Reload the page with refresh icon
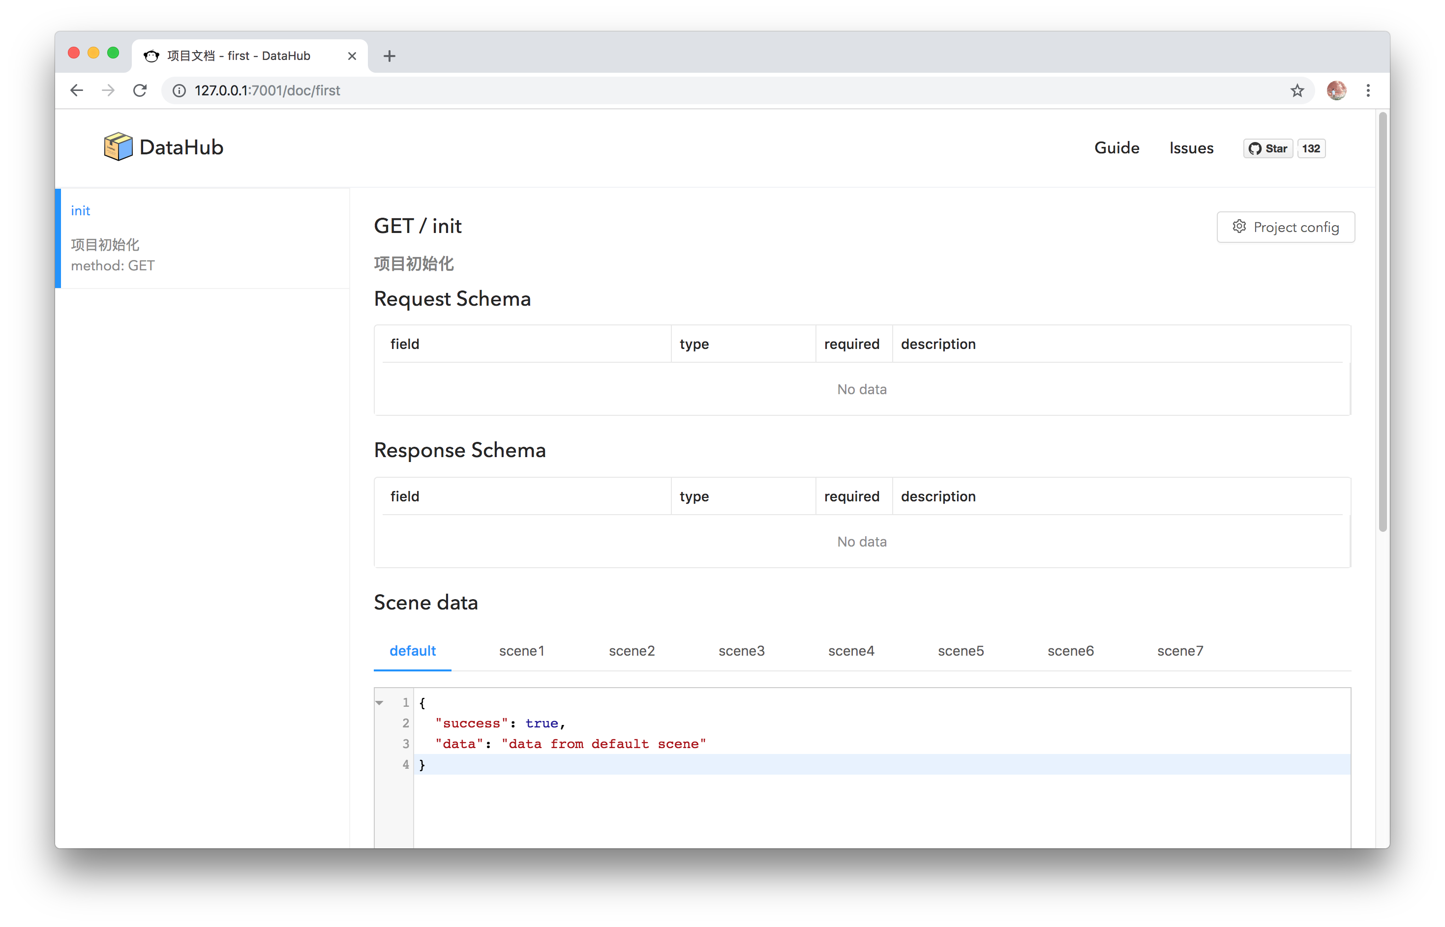Screen dimensions: 1445x927 point(140,90)
